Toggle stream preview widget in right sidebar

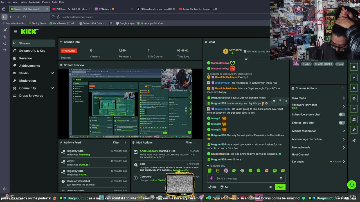coord(354,67)
